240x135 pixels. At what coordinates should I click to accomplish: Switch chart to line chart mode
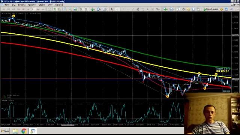60,9
